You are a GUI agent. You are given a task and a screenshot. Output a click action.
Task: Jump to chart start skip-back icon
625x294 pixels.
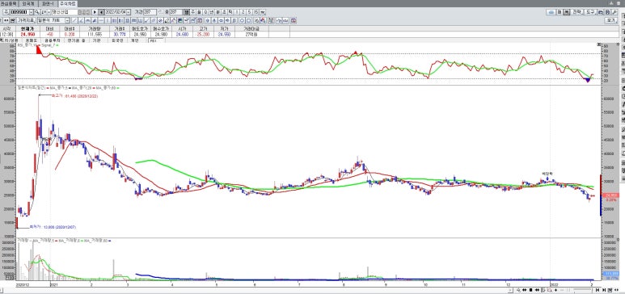coord(598,290)
